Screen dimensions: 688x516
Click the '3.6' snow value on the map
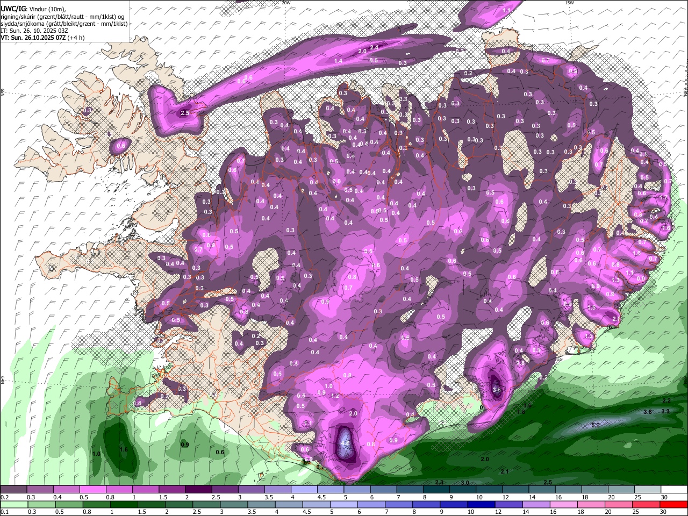[x=497, y=390]
